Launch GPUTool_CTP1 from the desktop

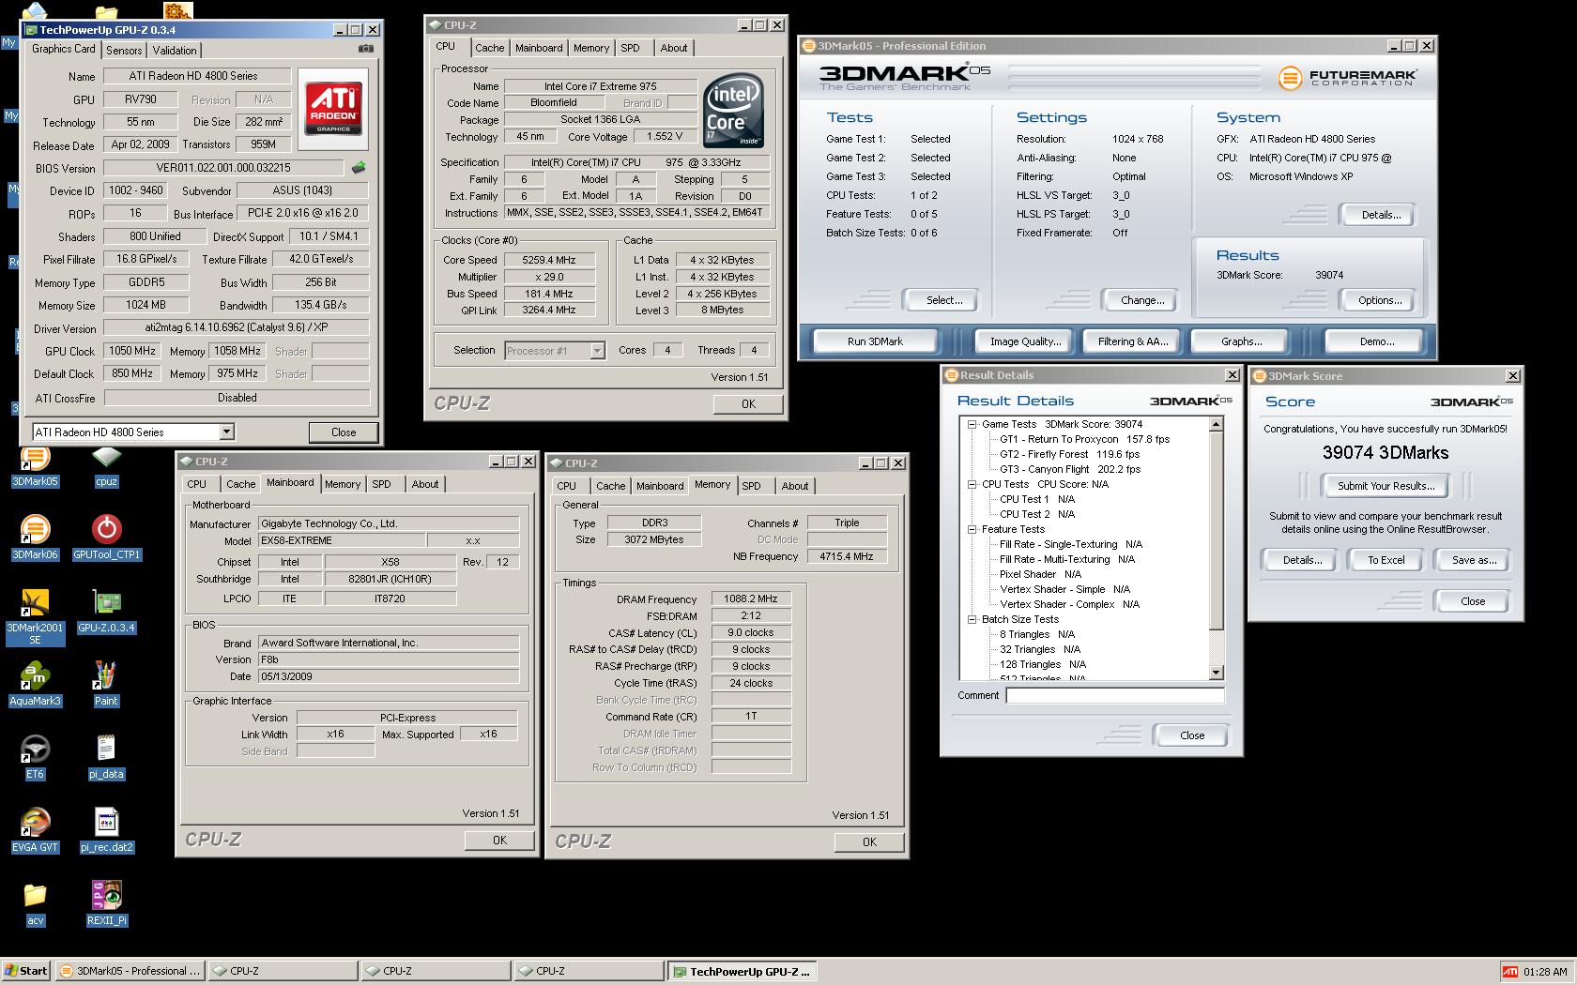coord(106,538)
